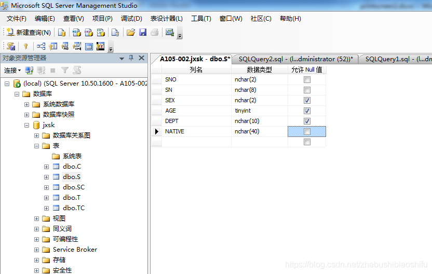Click the Analysis Services DMX Query icon
The width and height of the screenshot is (432, 274).
89,33
